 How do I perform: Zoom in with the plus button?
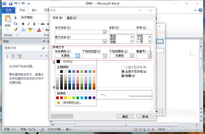click(x=196, y=129)
